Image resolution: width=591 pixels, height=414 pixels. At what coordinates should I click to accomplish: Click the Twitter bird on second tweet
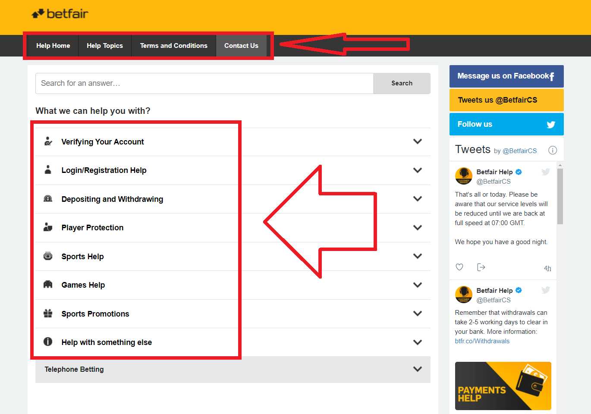tap(546, 290)
